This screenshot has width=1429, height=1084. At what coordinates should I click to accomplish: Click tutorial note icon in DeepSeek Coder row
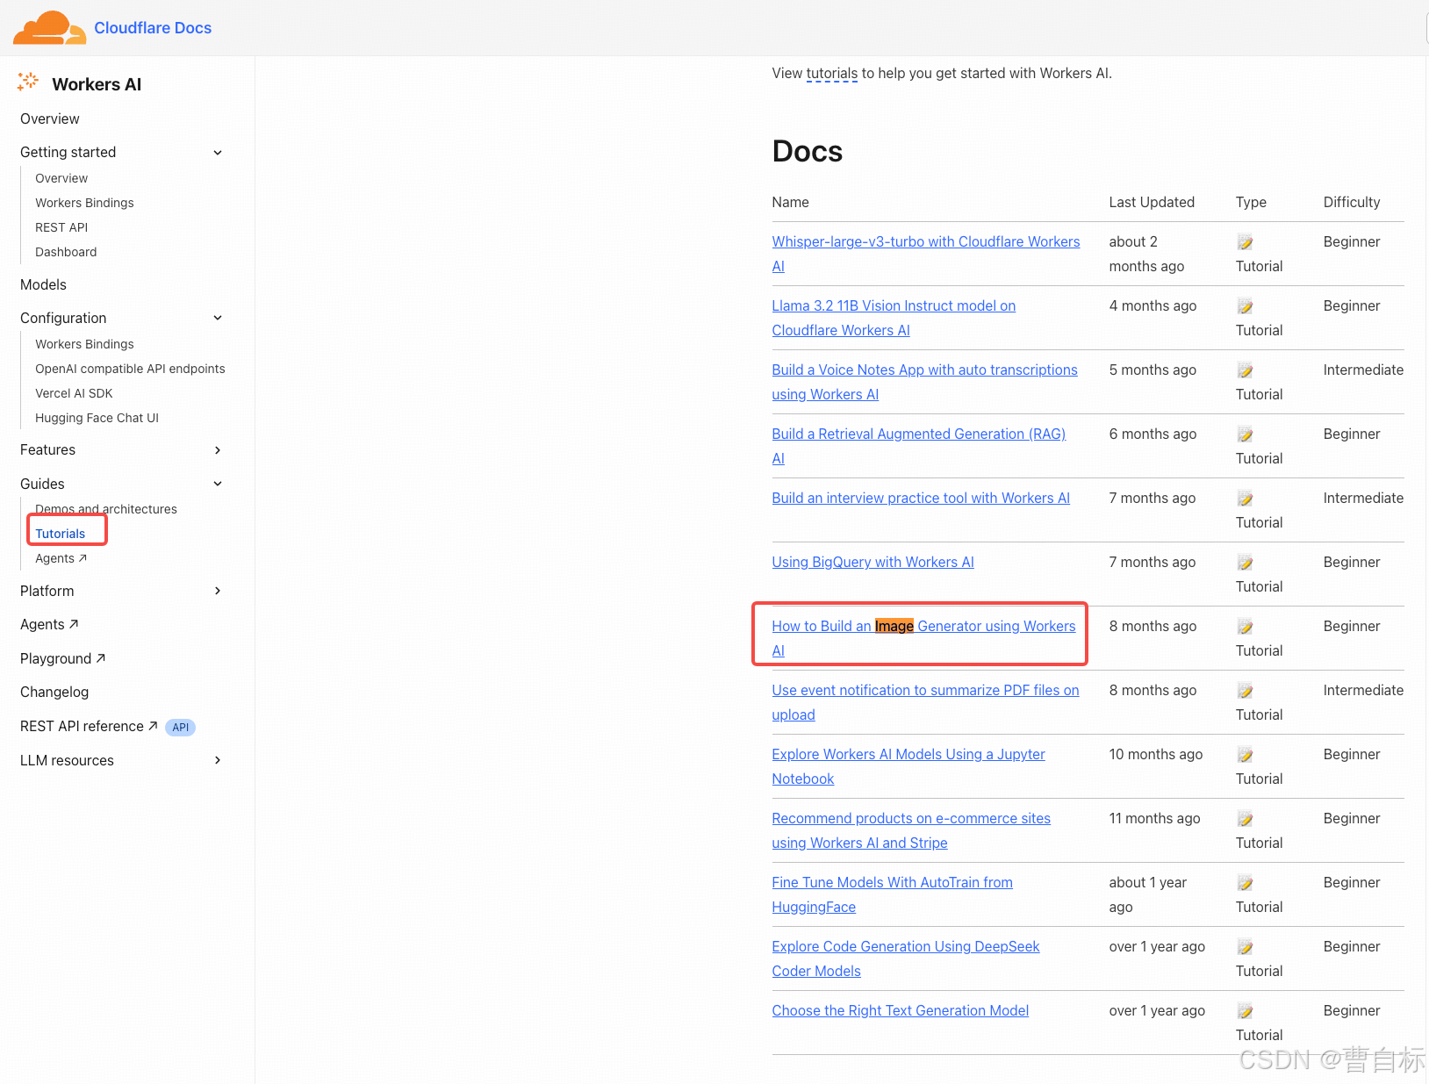coord(1245,947)
